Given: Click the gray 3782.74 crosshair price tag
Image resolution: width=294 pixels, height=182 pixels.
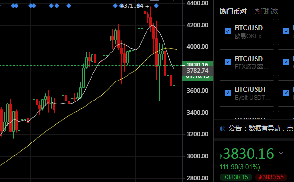Looking at the screenshot, I should tap(198, 71).
